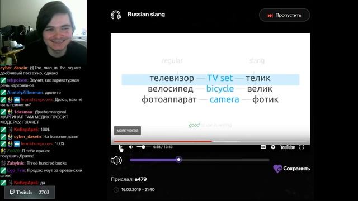Toggle closed captions (CC) icon
Image resolution: width=358 pixels, height=201 pixels.
coord(263,147)
